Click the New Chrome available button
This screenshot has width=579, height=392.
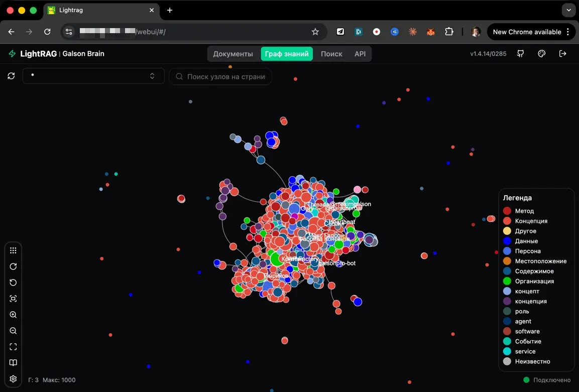coord(526,32)
